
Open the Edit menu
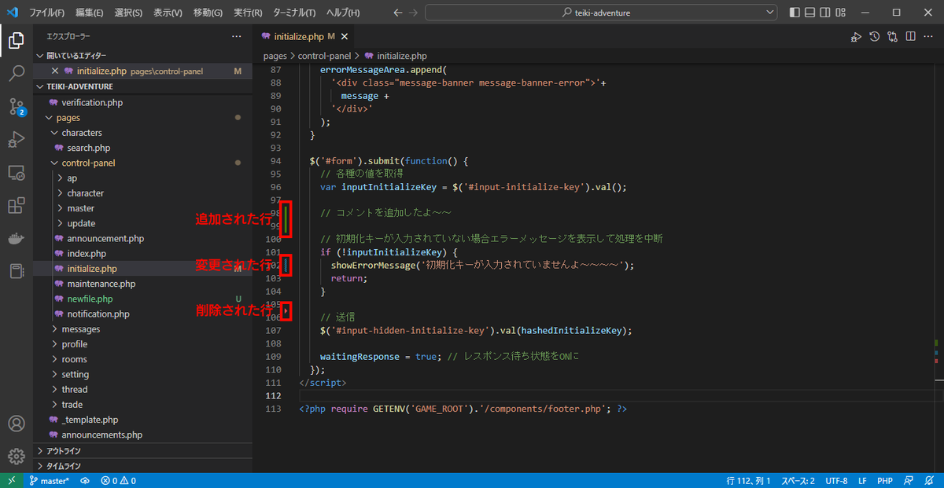tap(89, 13)
